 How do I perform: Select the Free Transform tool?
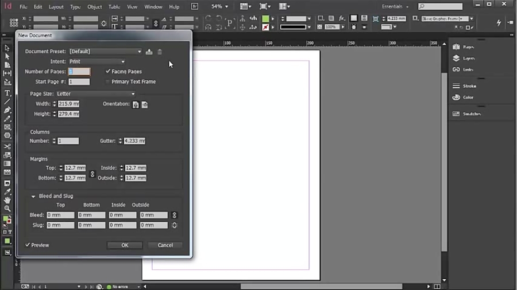[x=7, y=155]
